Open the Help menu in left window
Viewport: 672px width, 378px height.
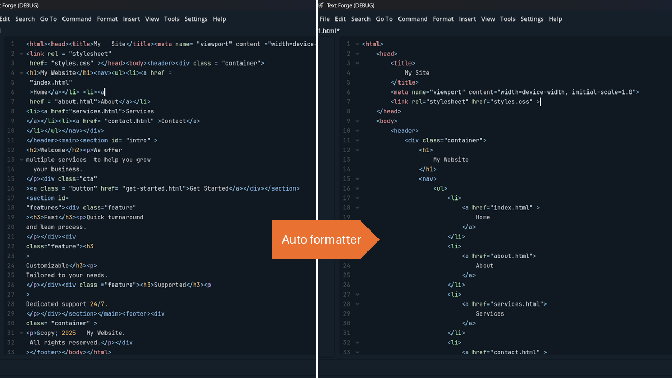(x=219, y=19)
